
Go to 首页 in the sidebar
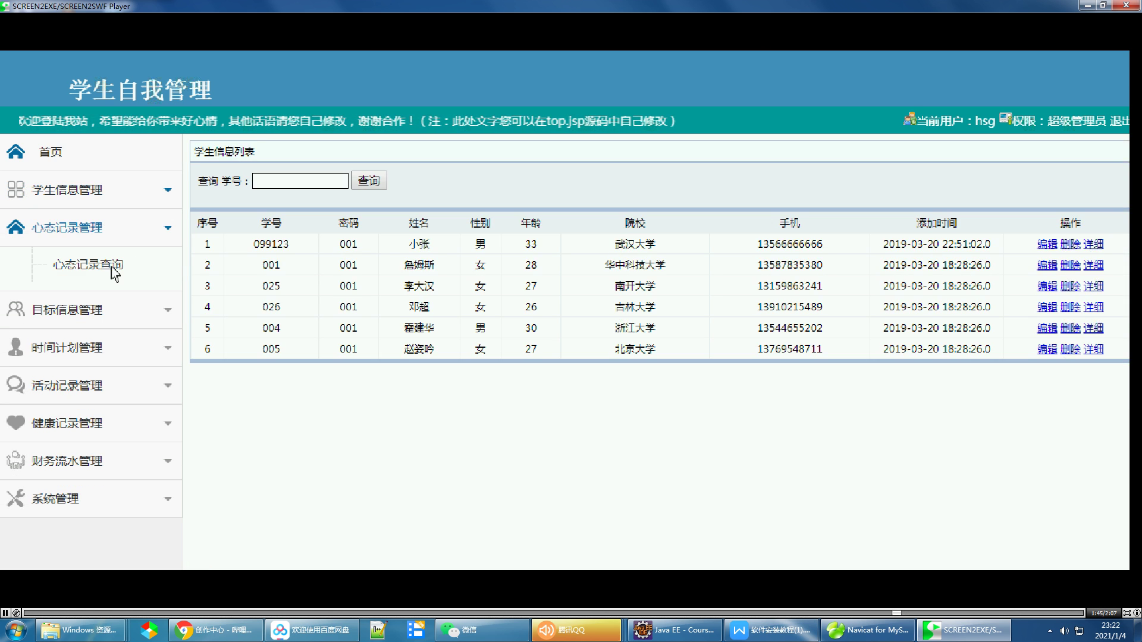(51, 152)
